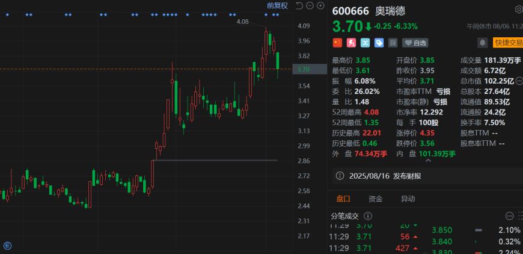The height and width of the screenshot is (254, 523).
Task: Toggle 自选 favorite for this stock
Action: (415, 43)
